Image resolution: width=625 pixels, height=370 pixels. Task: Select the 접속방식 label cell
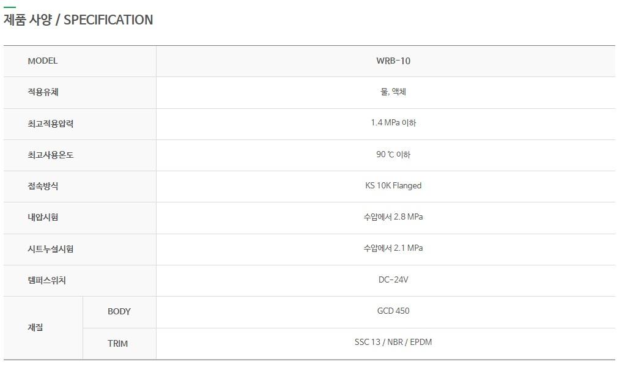80,187
